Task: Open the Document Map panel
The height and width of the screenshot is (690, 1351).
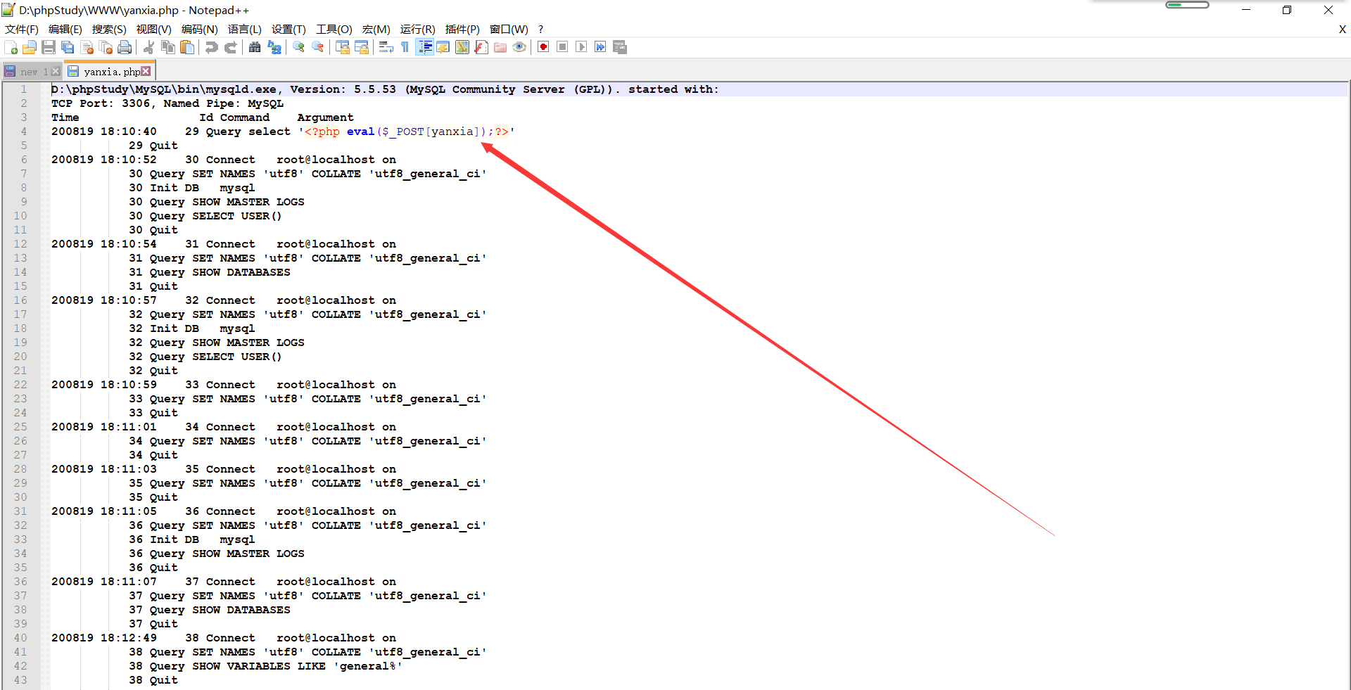Action: (x=462, y=47)
